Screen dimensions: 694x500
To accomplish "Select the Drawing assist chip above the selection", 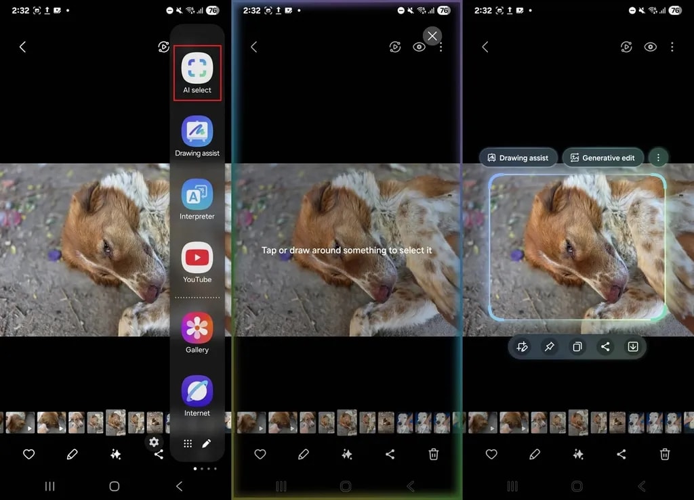I will click(x=518, y=157).
